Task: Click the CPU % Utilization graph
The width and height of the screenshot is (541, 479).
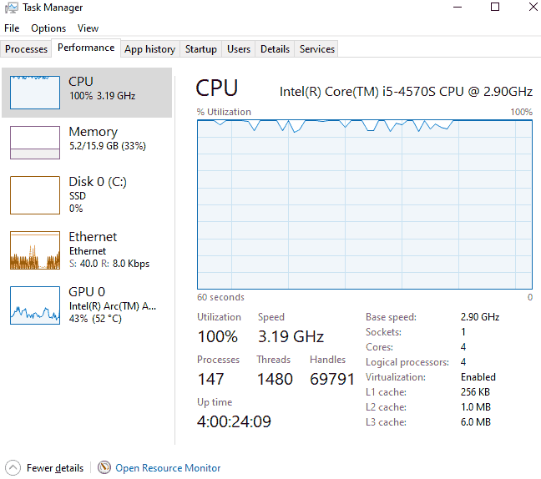Action: click(365, 204)
